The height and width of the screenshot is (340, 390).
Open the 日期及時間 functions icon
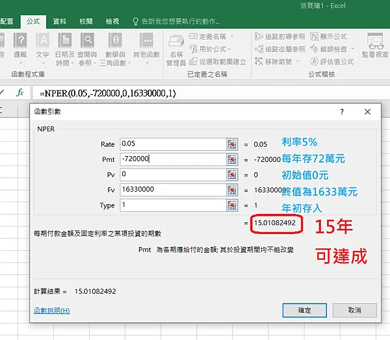tap(64, 40)
